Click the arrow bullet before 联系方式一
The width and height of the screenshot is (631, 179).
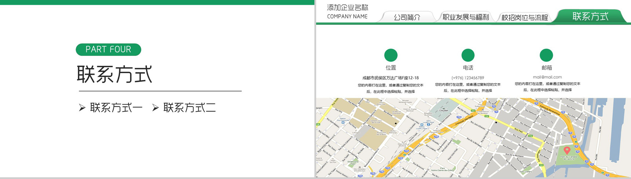point(82,108)
